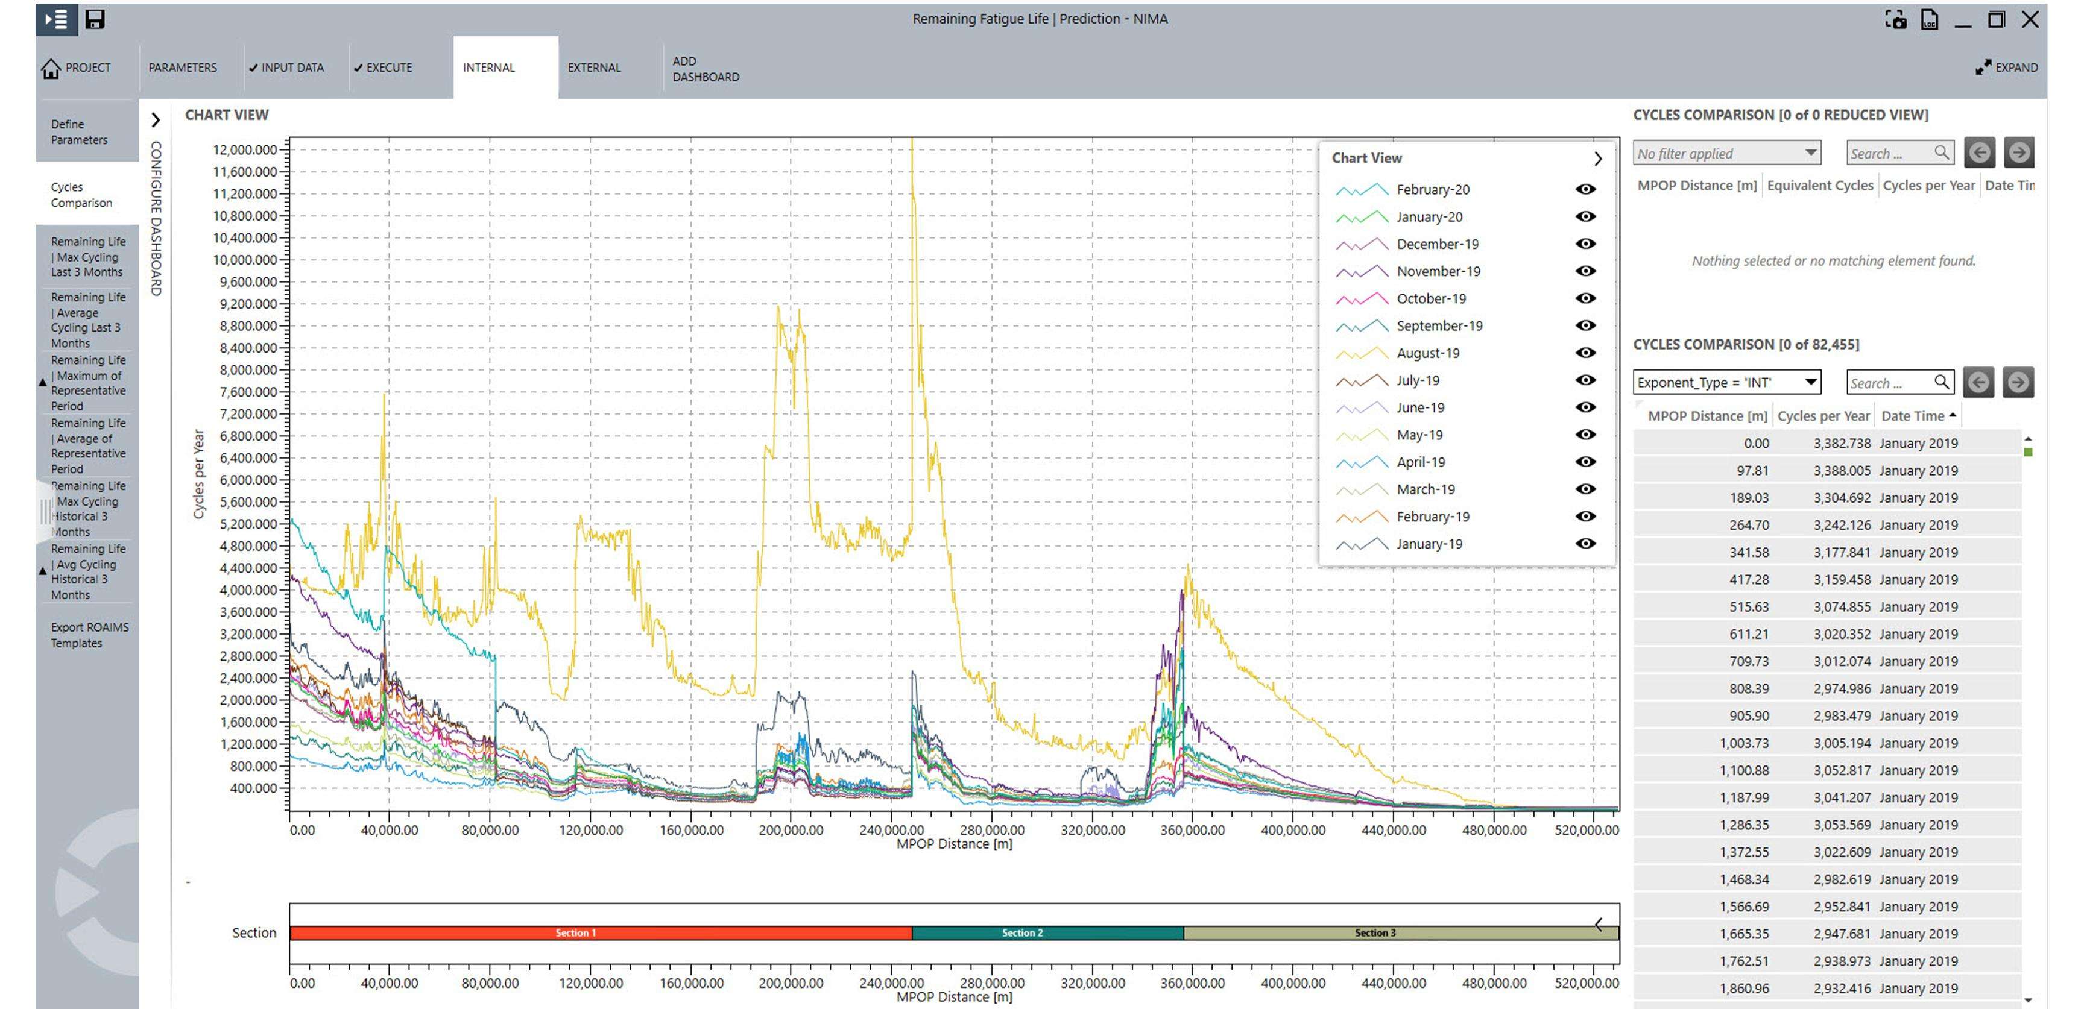Viewport: 2084px width, 1009px height.
Task: Open the log file icon in title bar
Action: click(1930, 19)
